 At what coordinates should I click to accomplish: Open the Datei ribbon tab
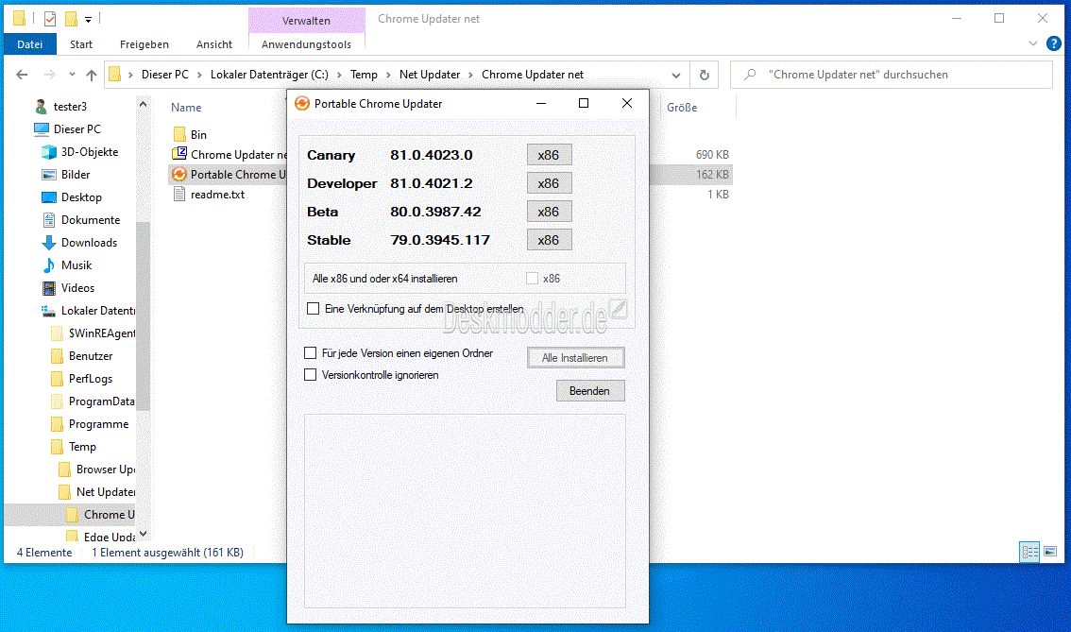pyautogui.click(x=29, y=44)
